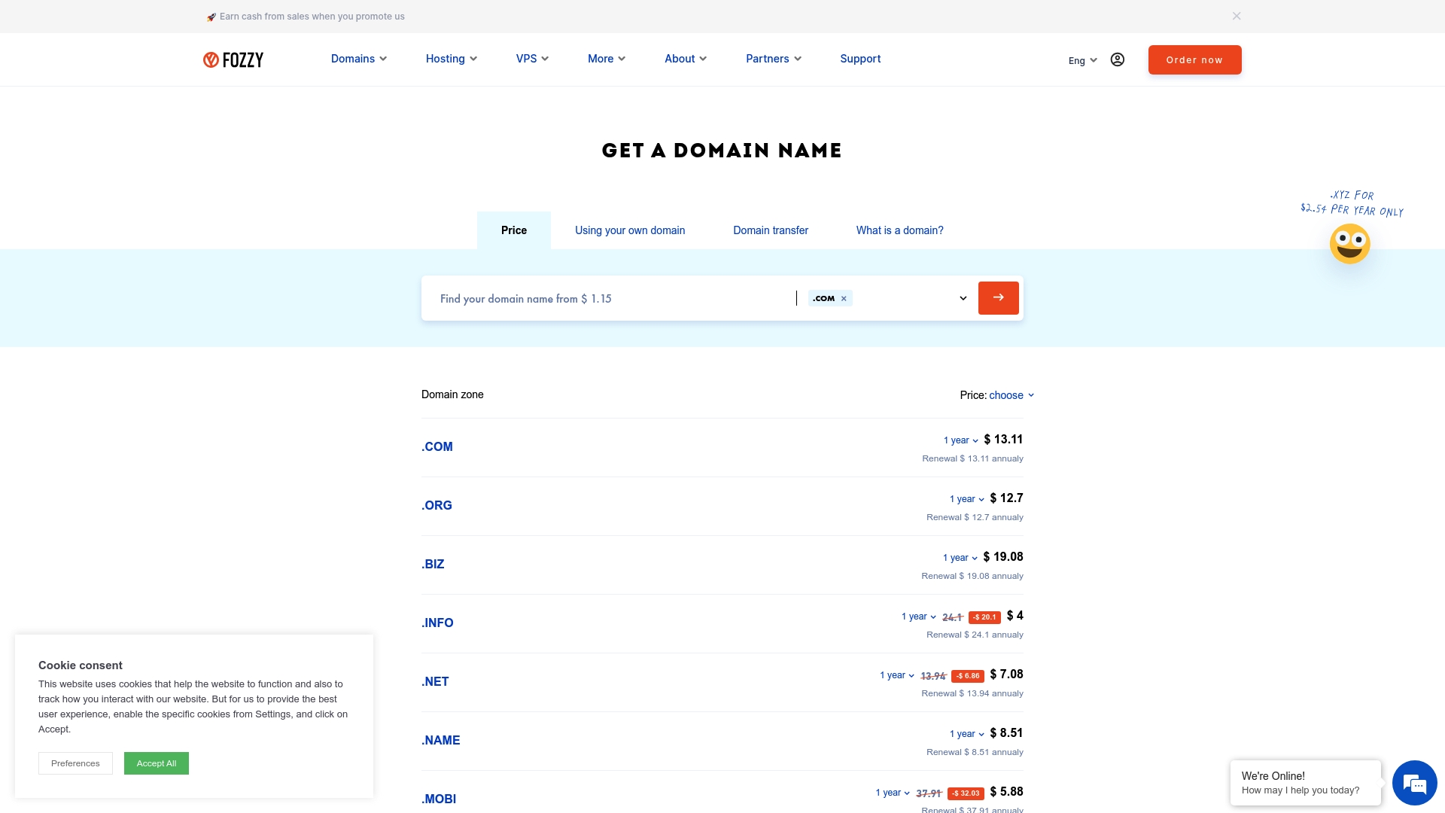
Task: Click the Support link
Action: click(x=860, y=59)
